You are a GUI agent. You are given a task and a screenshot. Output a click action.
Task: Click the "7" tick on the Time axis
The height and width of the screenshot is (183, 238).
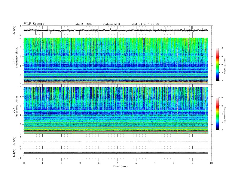[155, 163]
